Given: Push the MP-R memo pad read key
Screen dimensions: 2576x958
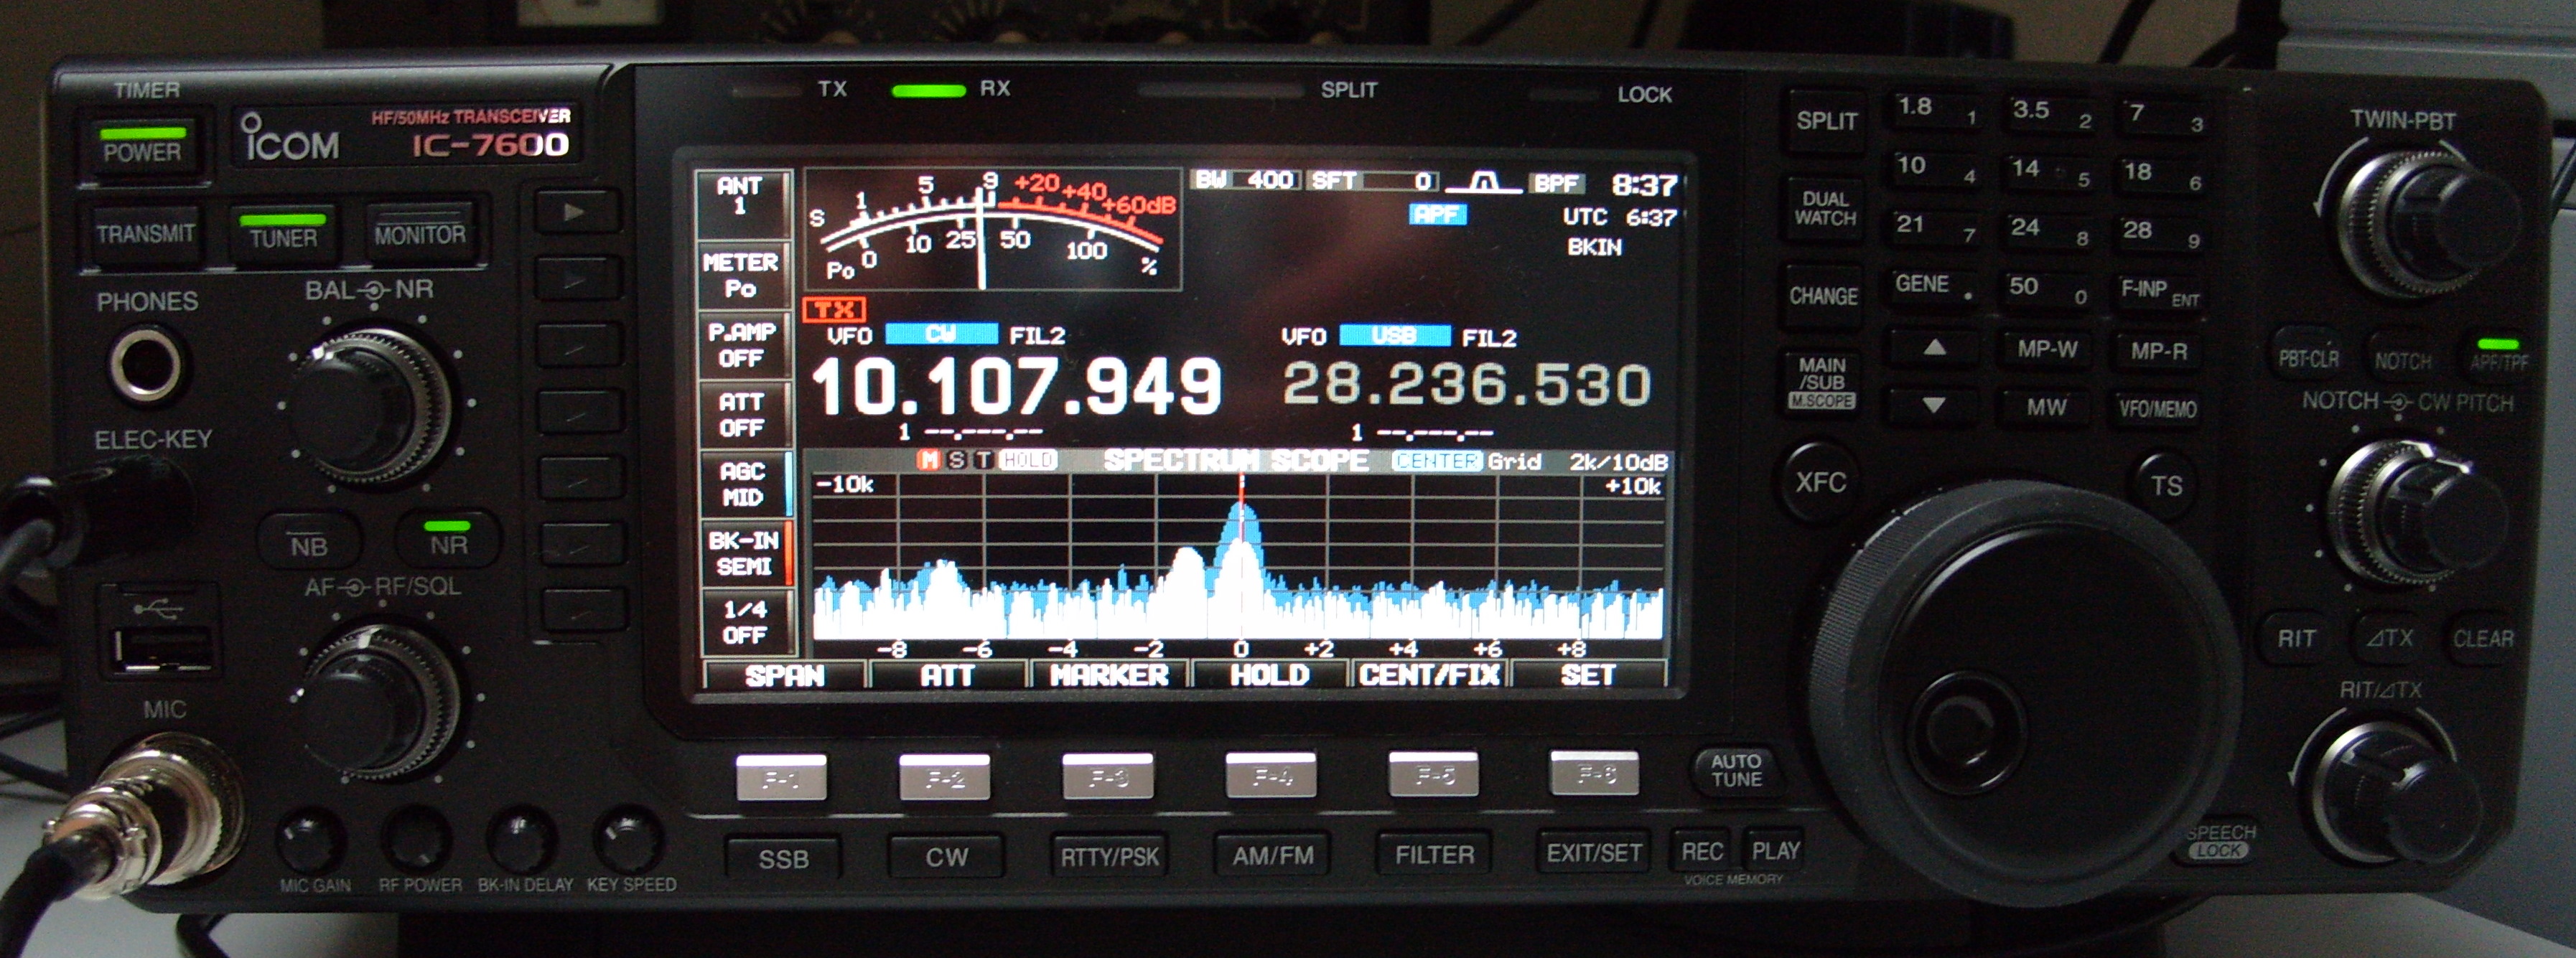Looking at the screenshot, I should (2159, 352).
